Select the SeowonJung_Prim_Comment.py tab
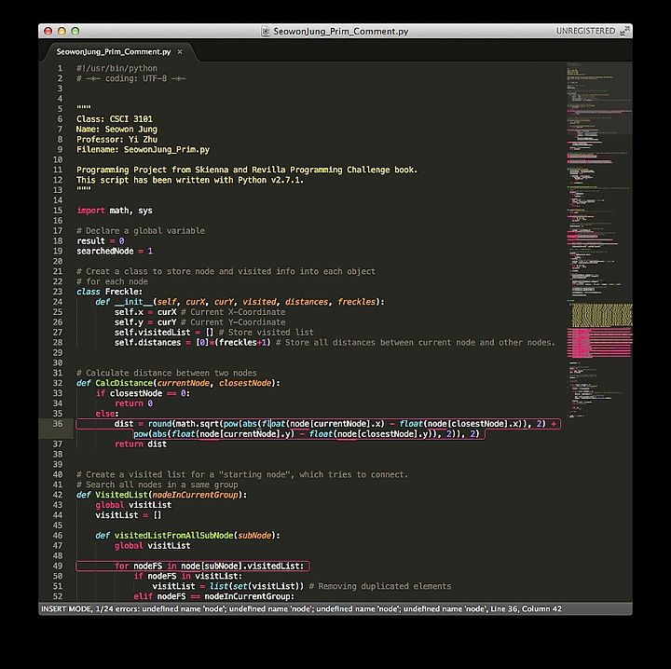Screen dimensions: 671x669 click(x=114, y=52)
